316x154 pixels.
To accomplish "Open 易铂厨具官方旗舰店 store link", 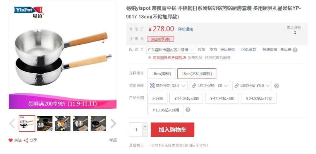I will pyautogui.click(x=169, y=58).
